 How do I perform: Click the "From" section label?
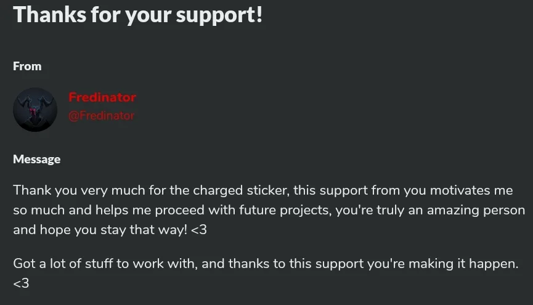27,66
